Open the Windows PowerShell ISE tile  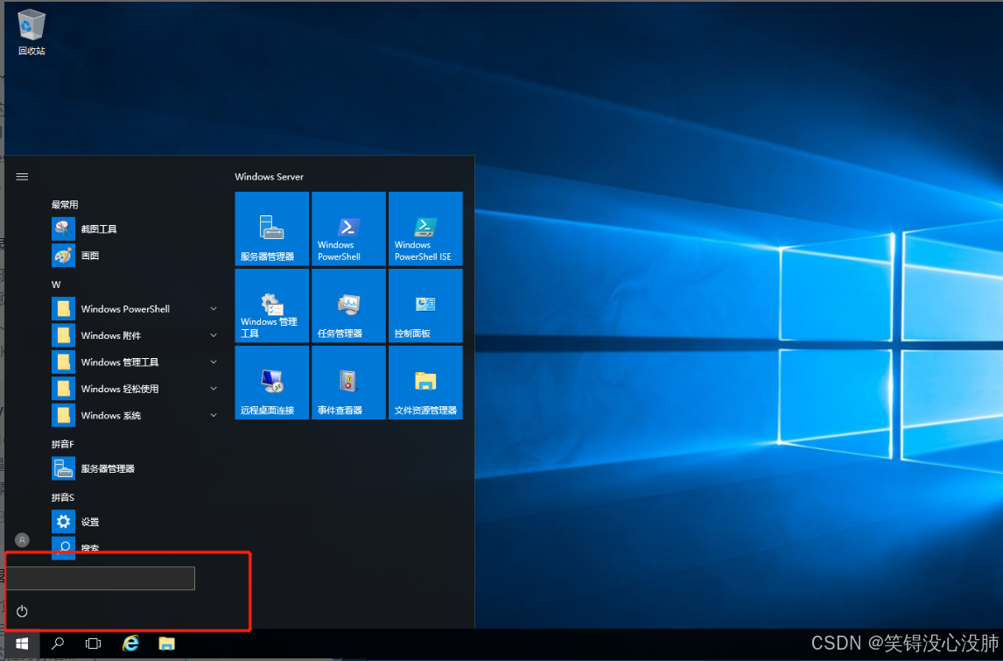pyautogui.click(x=425, y=229)
